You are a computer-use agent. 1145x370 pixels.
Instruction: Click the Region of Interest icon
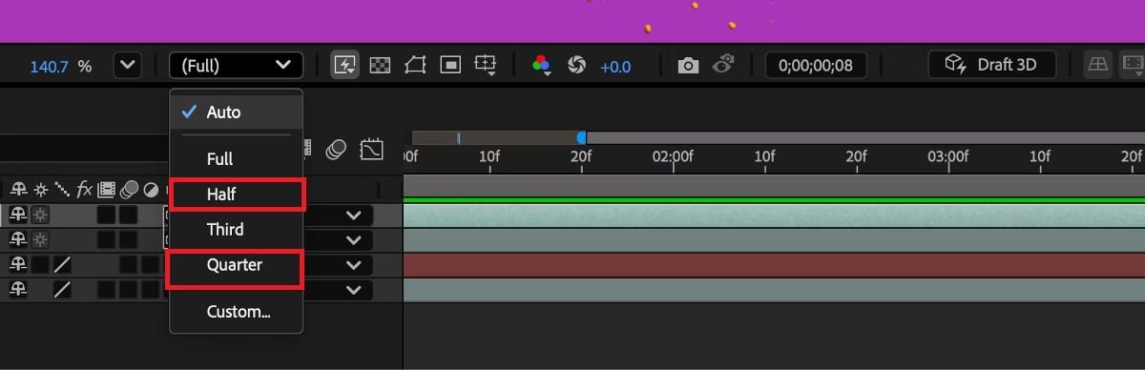pos(450,65)
